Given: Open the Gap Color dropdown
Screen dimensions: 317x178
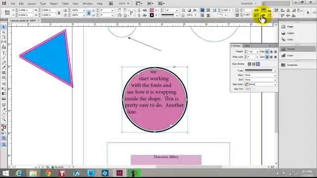Looking at the screenshot, I should 275,85.
